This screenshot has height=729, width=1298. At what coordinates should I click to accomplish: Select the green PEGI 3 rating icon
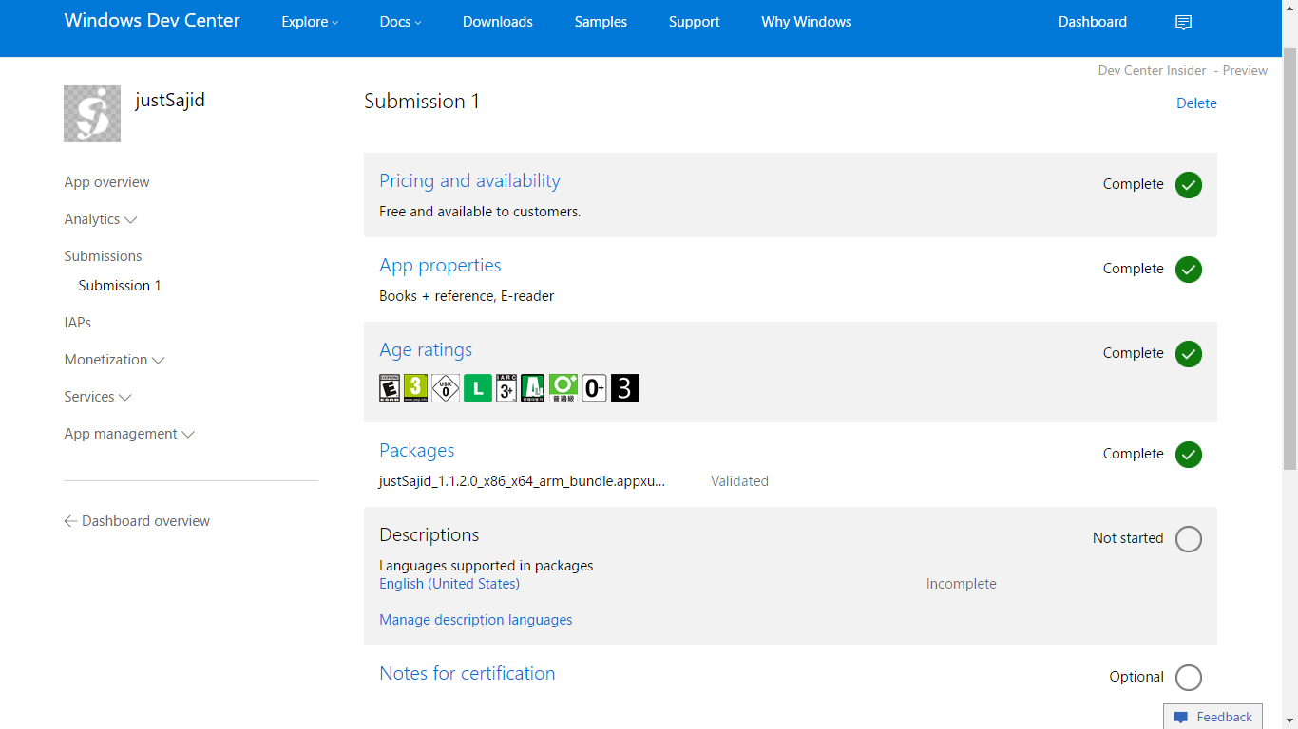[415, 388]
